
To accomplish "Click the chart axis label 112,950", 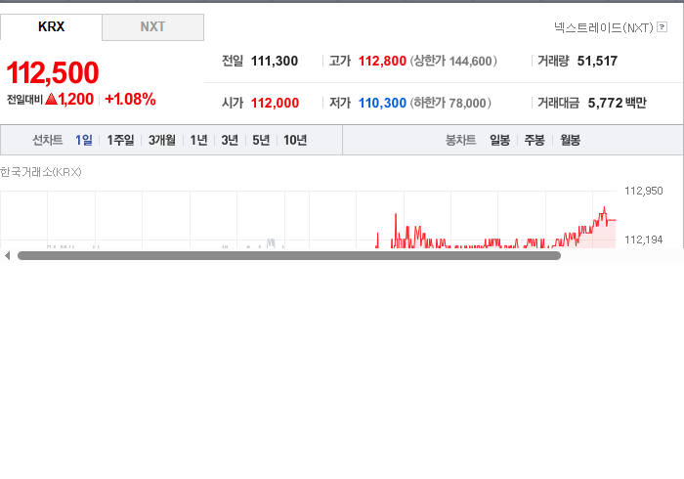I will (x=643, y=191).
